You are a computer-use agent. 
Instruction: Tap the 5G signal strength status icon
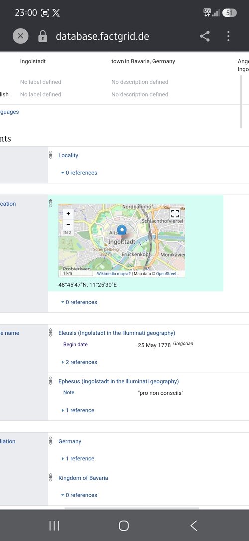[x=211, y=13]
